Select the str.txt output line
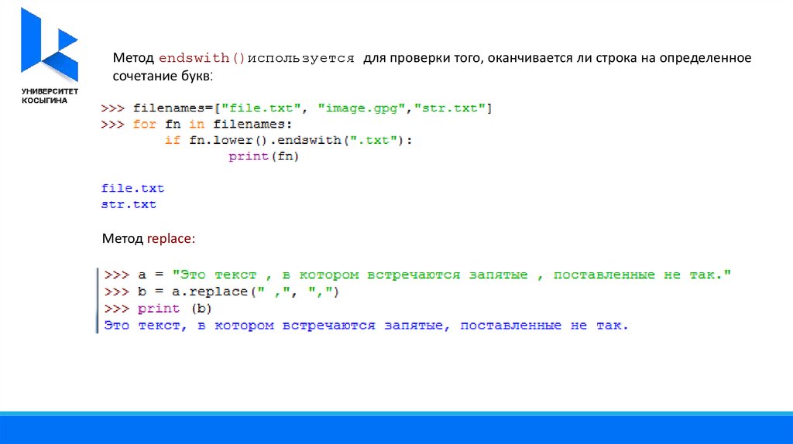This screenshot has height=444, width=793. [129, 205]
